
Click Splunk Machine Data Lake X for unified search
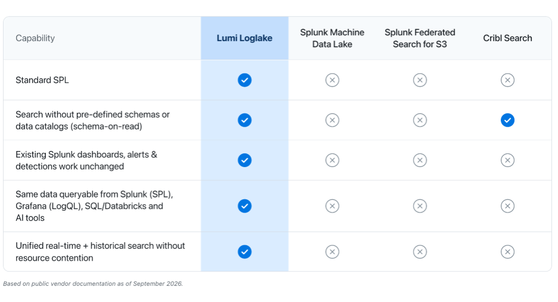[332, 252]
